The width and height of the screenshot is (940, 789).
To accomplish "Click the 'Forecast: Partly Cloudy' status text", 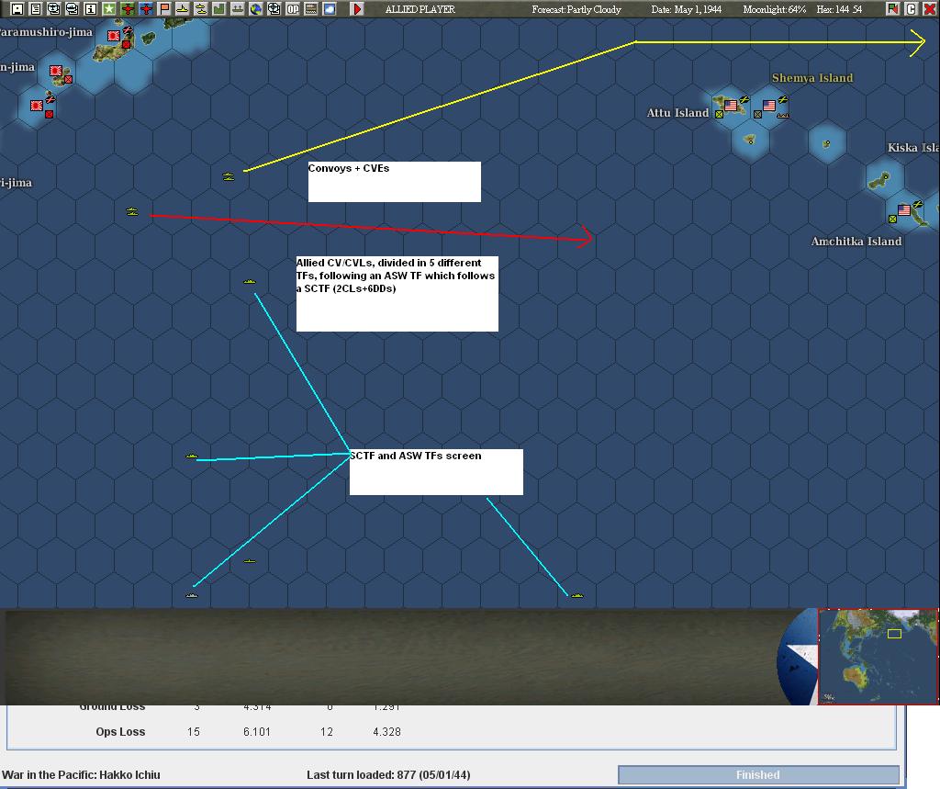I will (576, 9).
